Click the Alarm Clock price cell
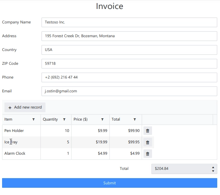This screenshot has width=220, height=195. click(90, 154)
